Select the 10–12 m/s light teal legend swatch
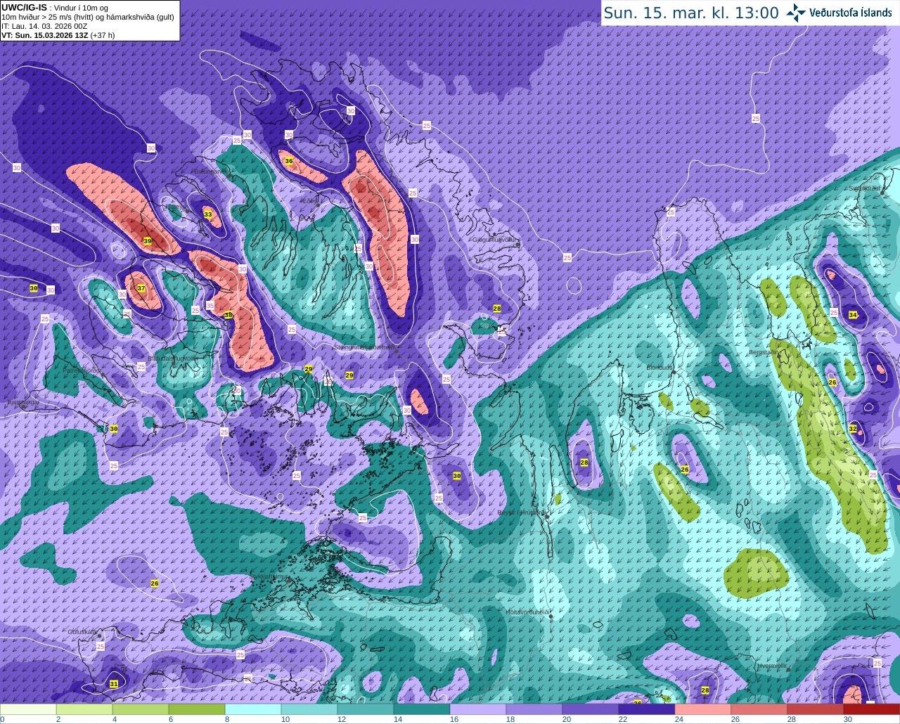This screenshot has height=724, width=900. pos(309,709)
